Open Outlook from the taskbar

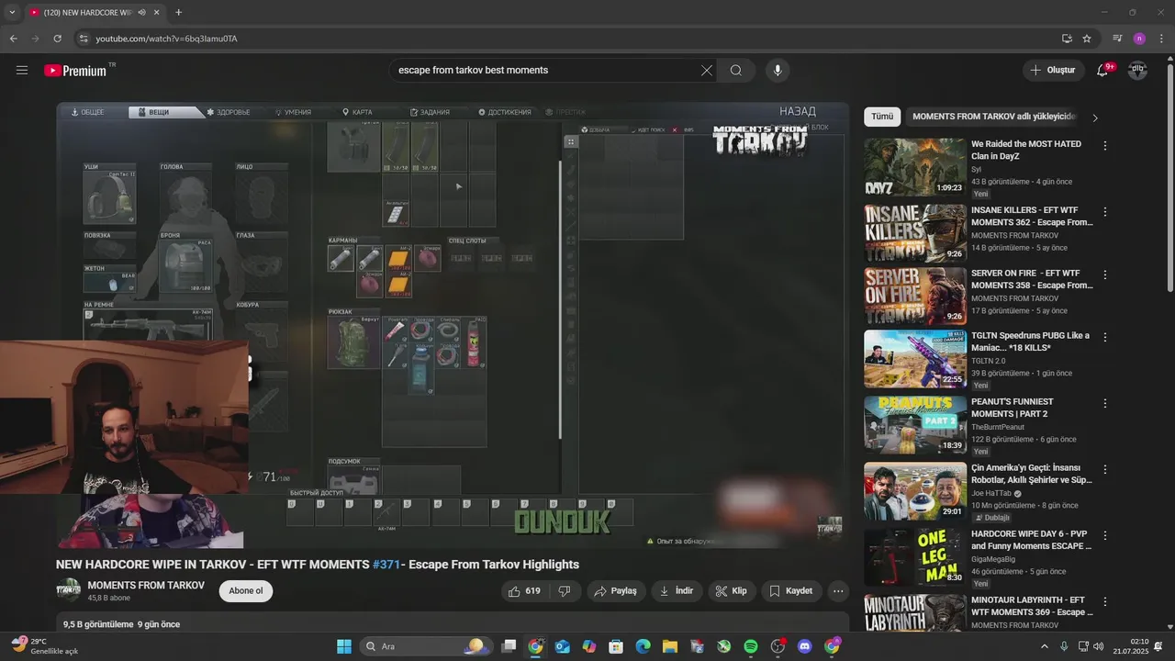pos(562,646)
